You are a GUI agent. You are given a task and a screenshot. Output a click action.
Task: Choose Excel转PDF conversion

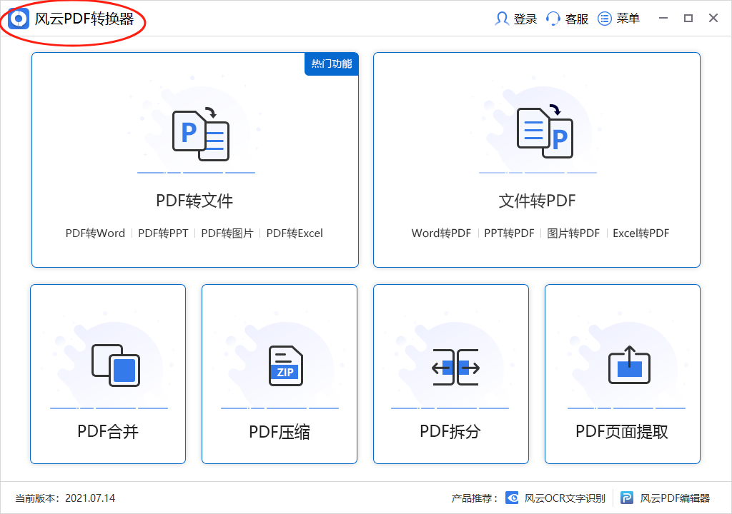[641, 233]
